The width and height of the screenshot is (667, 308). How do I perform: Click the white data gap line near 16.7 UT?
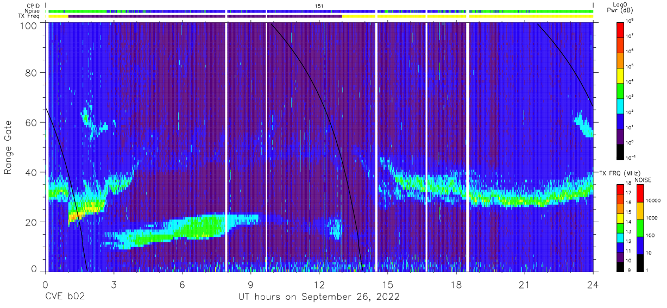426,147
